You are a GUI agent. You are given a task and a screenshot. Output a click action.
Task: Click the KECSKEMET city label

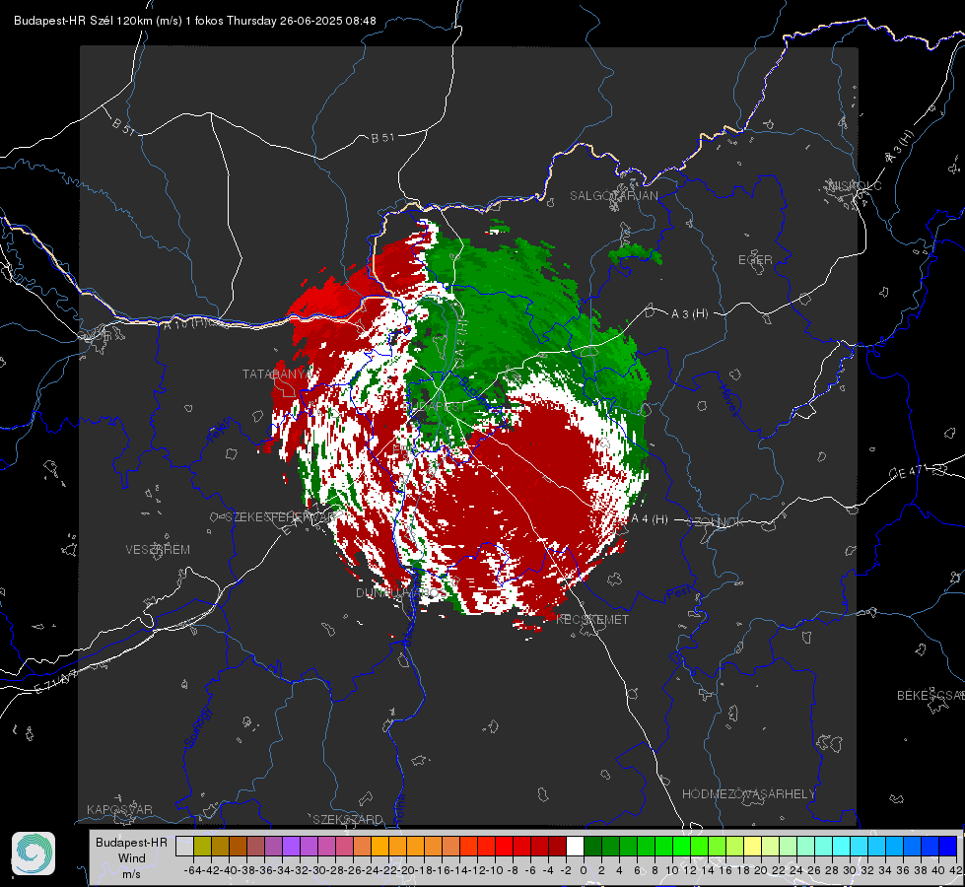coord(592,619)
